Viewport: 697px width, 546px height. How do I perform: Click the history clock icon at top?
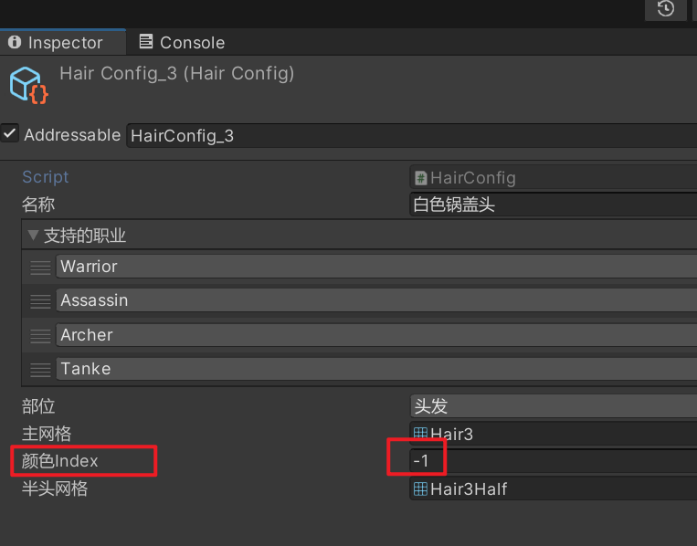tap(665, 8)
